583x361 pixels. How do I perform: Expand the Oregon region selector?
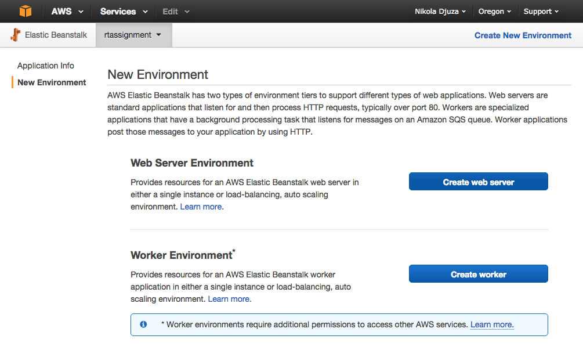pos(495,12)
